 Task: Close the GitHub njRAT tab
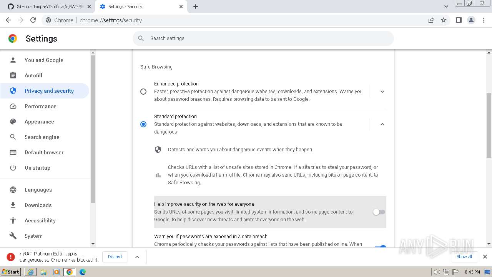click(89, 7)
